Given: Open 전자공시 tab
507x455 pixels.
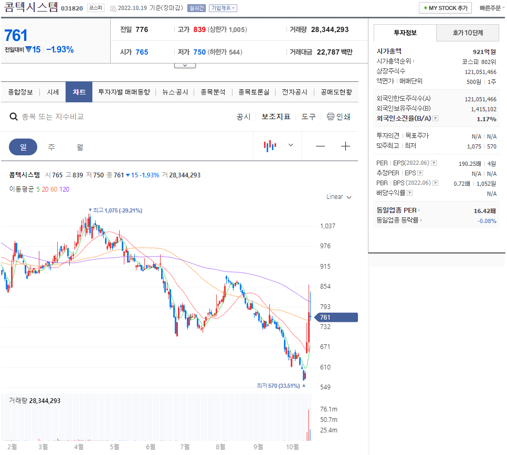Looking at the screenshot, I should pyautogui.click(x=294, y=92).
